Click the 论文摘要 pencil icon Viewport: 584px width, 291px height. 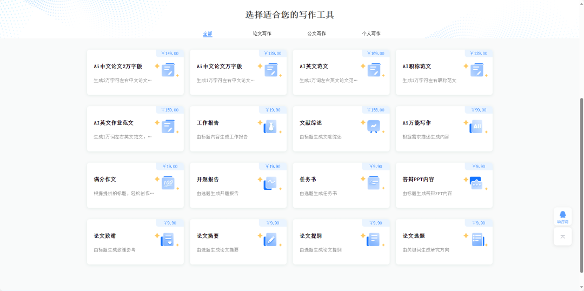[271, 240]
